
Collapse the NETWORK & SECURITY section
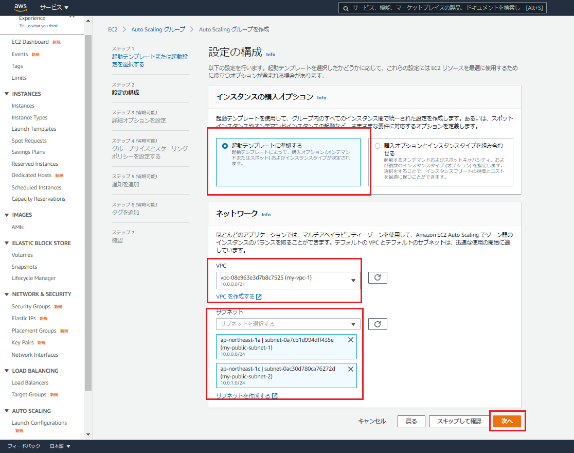7,294
